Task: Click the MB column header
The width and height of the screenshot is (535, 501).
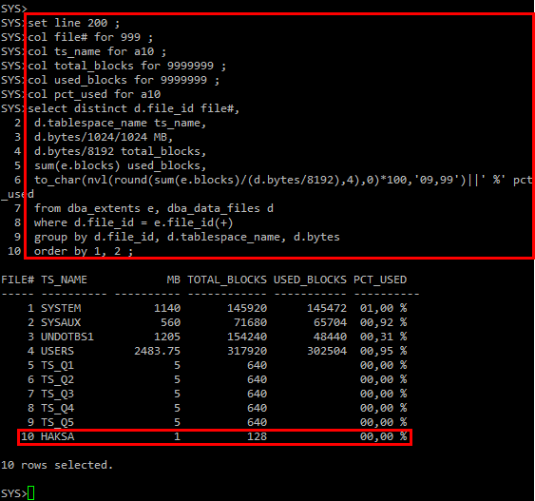Action: tap(173, 279)
